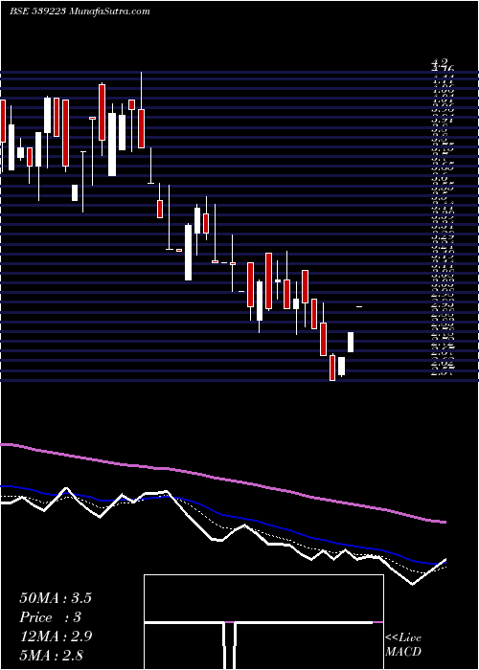The image size is (479, 670).
Task: Click the 'BSE 539228 MunafaSutra.com' title text
Action: (80, 11)
